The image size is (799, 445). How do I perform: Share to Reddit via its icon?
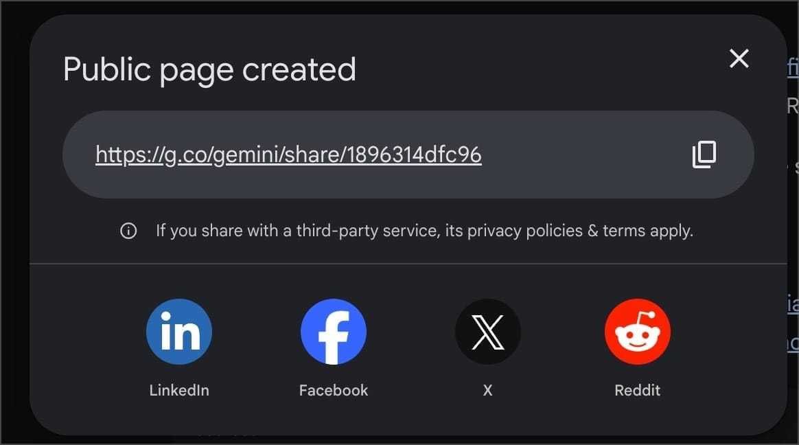tap(638, 331)
